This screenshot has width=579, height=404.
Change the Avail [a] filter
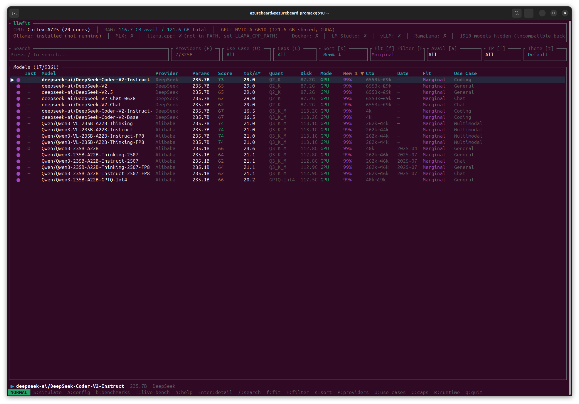(454, 55)
